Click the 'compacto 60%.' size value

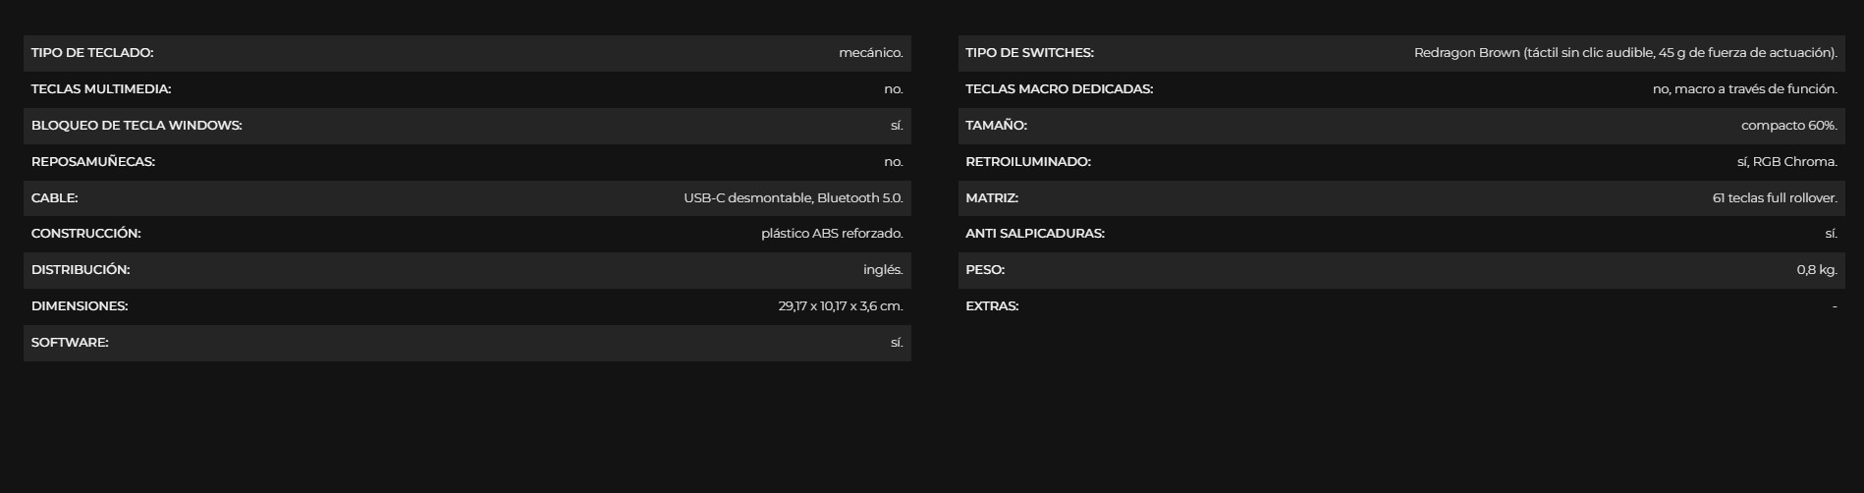pyautogui.click(x=1788, y=126)
